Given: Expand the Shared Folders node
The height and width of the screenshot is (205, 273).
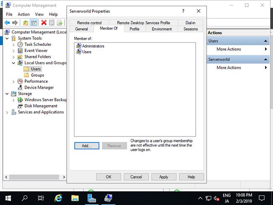Looking at the screenshot, I should (x=13, y=57).
